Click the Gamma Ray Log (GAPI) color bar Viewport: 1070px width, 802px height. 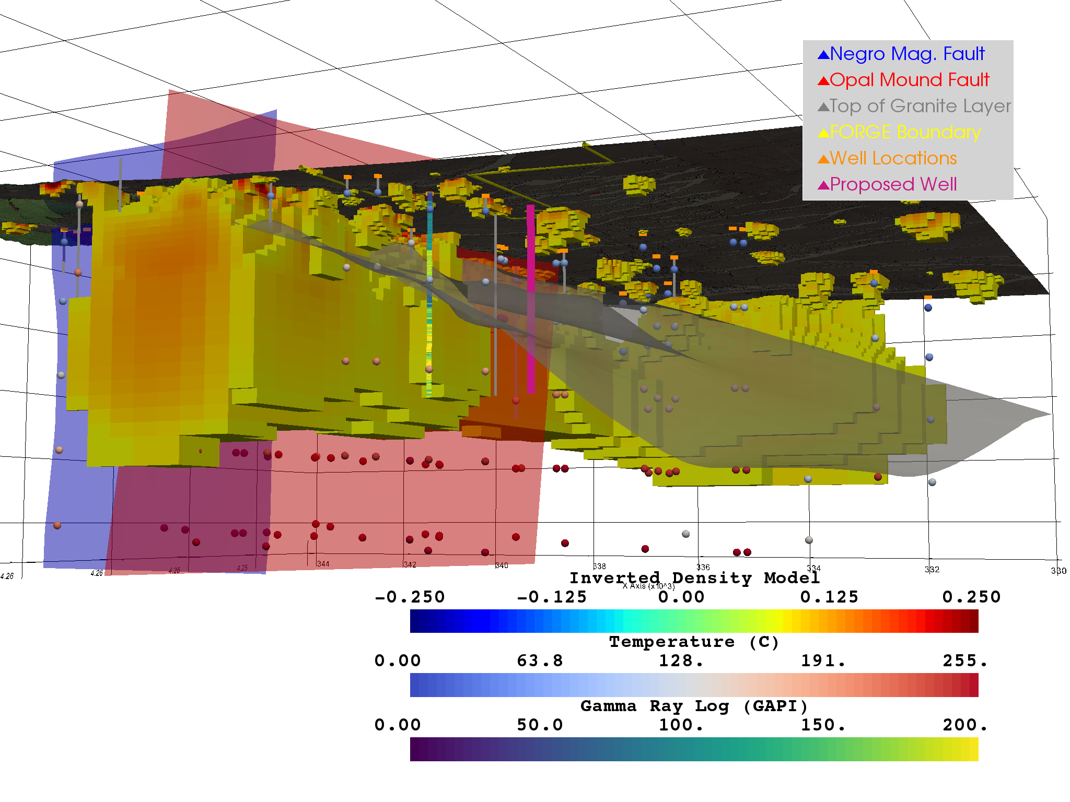[694, 749]
